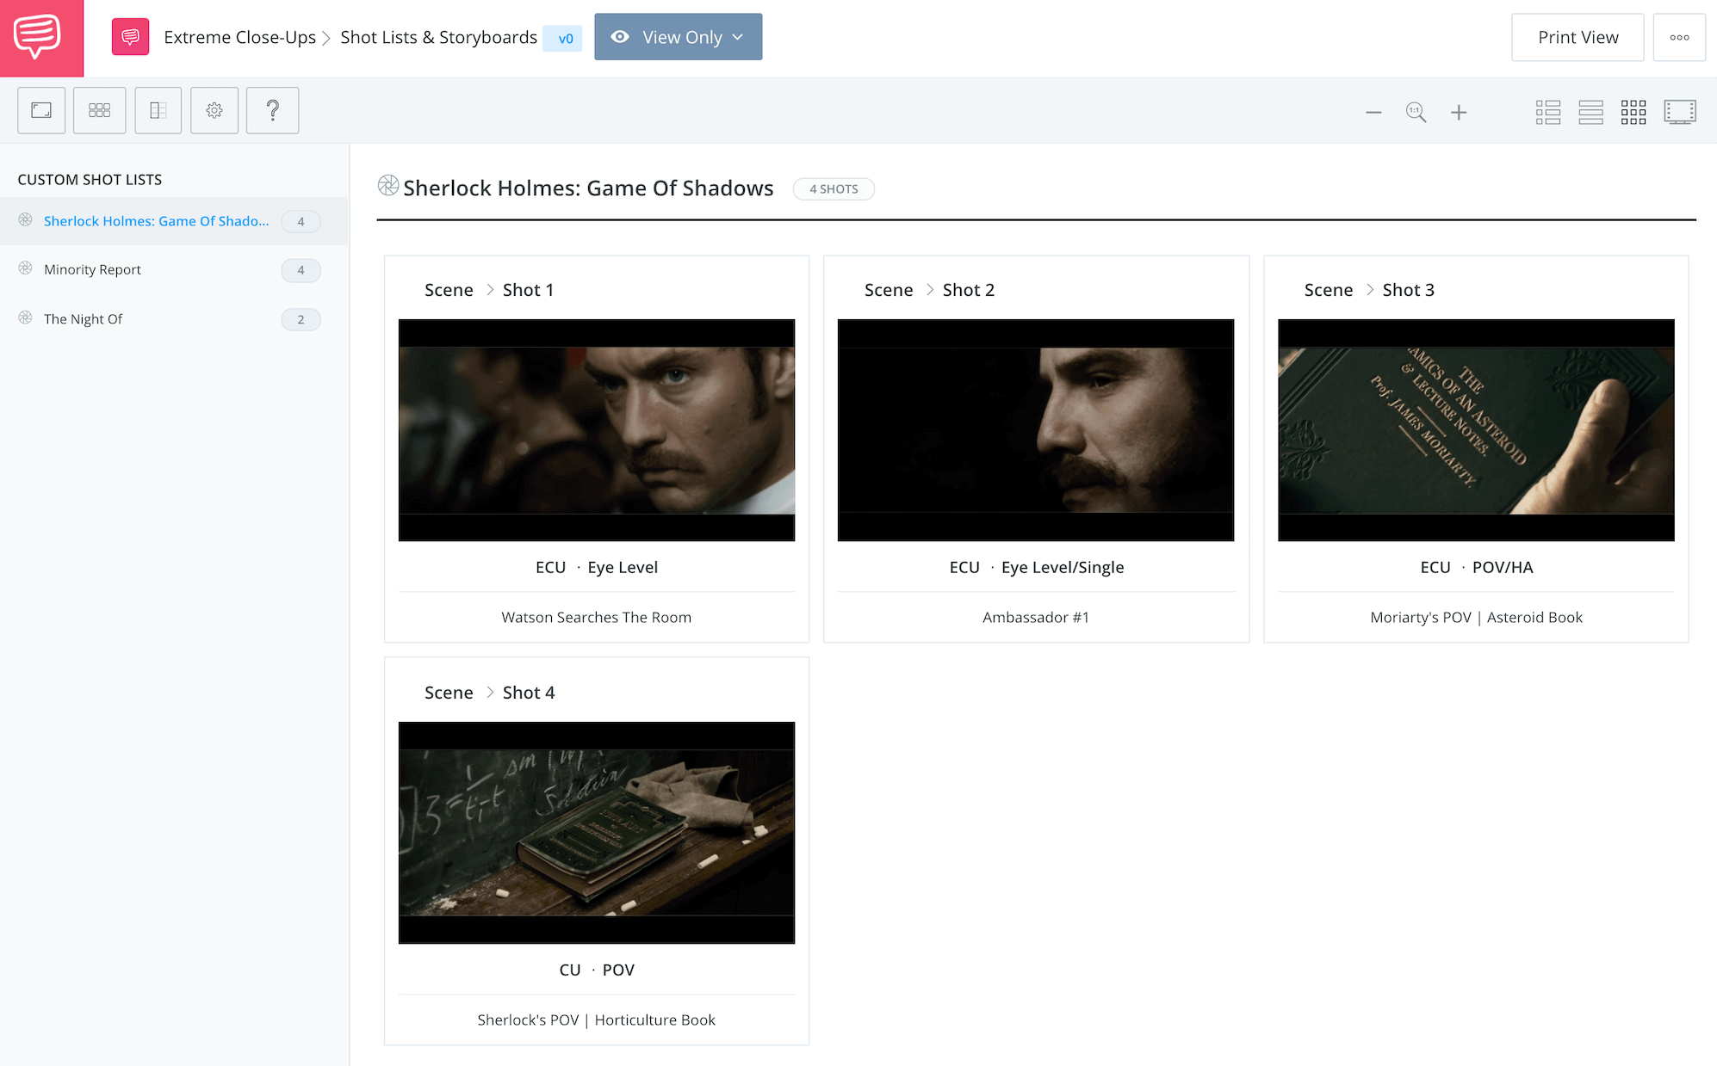The height and width of the screenshot is (1066, 1717).
Task: Open Shot 3 Asteroid Book thumbnail
Action: [1476, 430]
